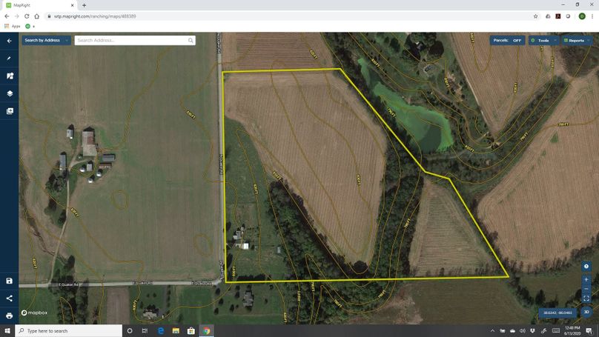Toggle fullscreen map mode

coord(586,298)
